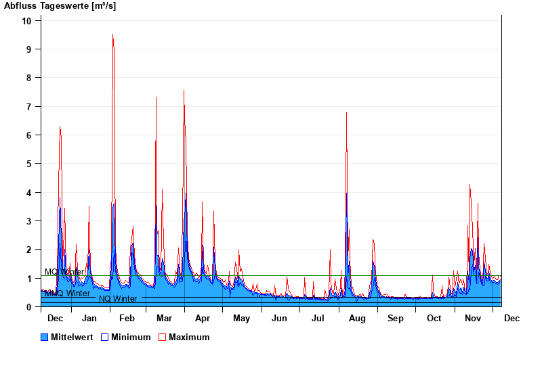Click the NQ Winter reference line label
This screenshot has width=542, height=372.
pos(117,299)
